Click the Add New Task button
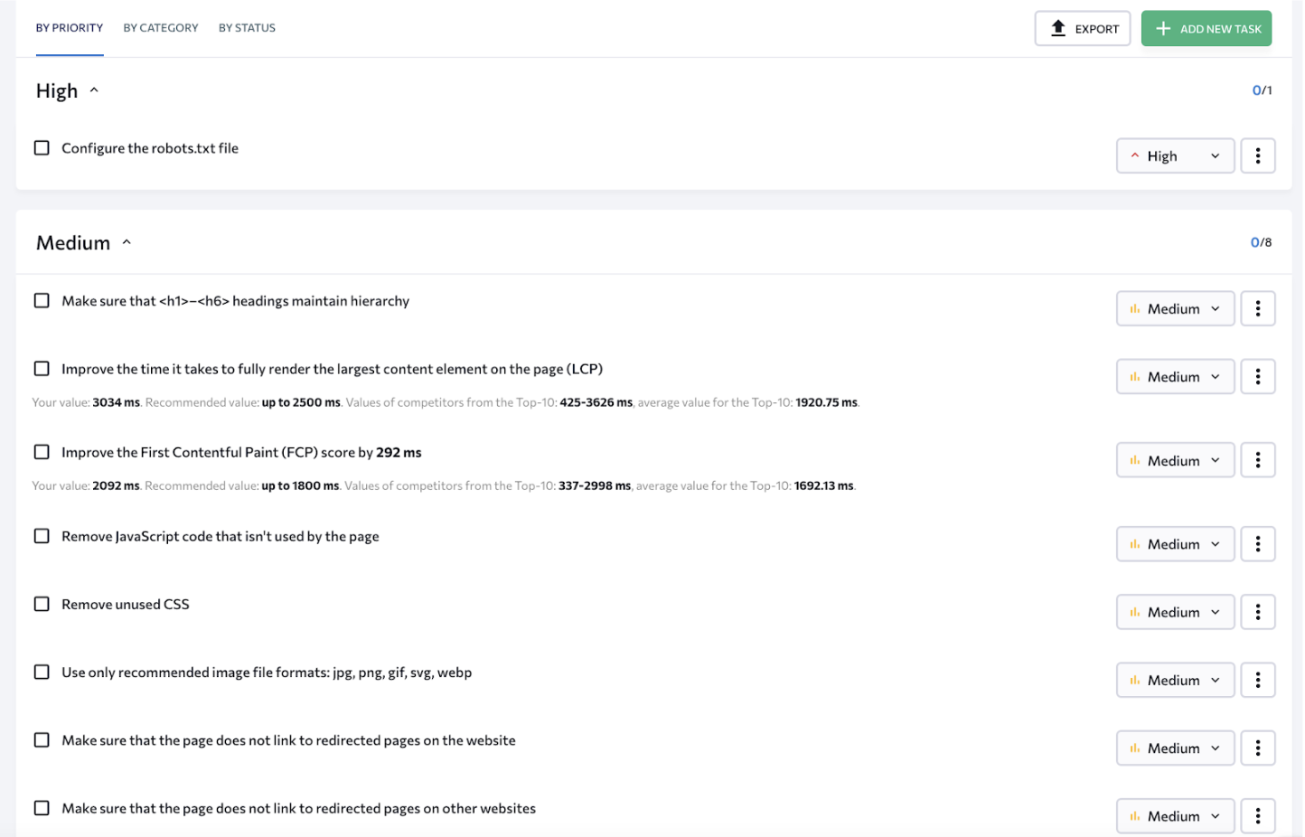 [x=1206, y=29]
